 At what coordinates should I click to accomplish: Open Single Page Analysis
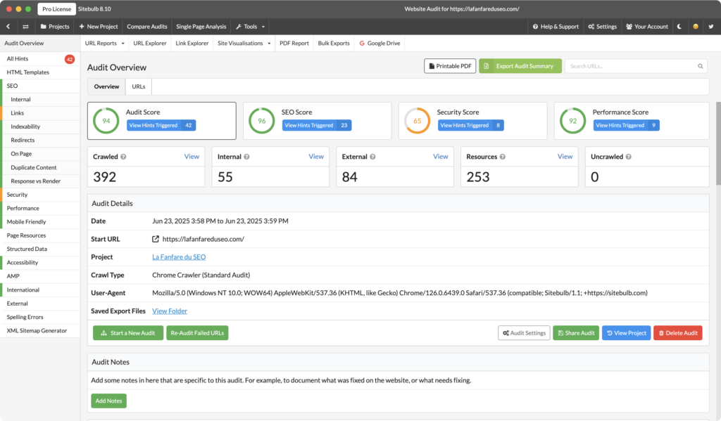click(201, 27)
